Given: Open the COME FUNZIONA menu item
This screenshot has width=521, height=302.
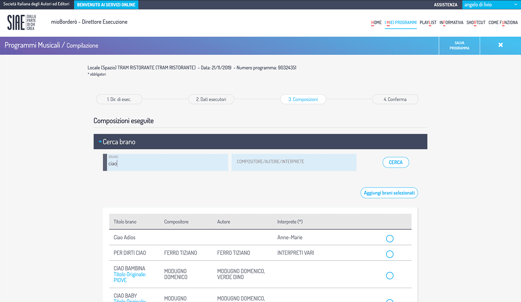Looking at the screenshot, I should click(503, 23).
